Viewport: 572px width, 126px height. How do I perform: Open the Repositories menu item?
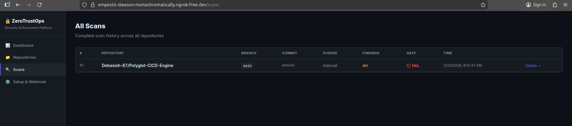[x=24, y=57]
